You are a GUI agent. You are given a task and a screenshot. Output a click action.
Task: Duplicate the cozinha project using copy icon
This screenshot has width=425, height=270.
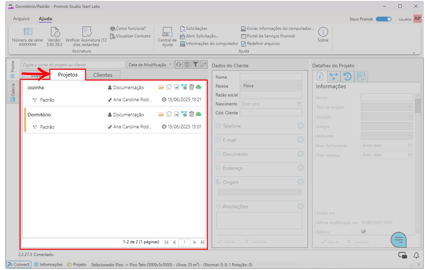(169, 87)
